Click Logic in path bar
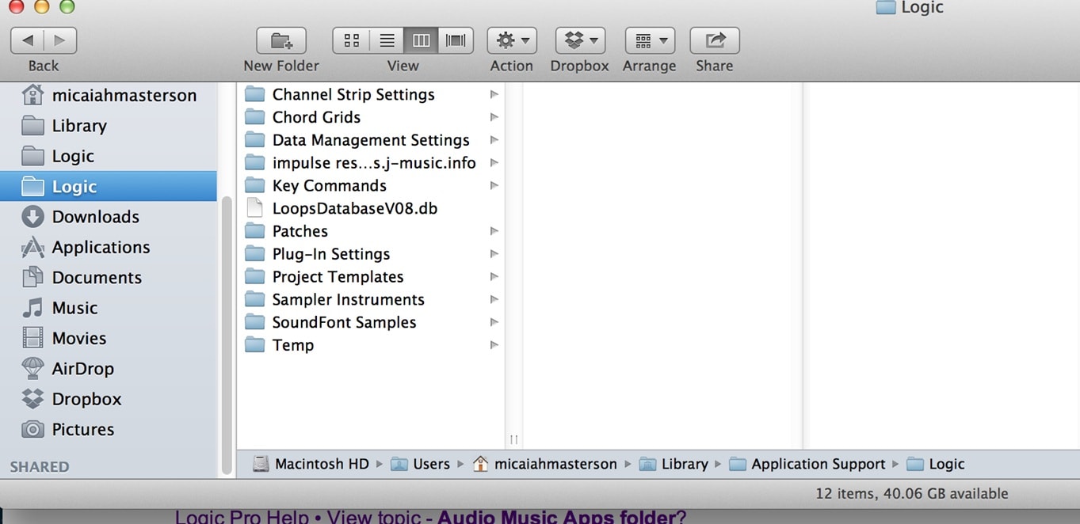The image size is (1080, 524). [x=936, y=464]
